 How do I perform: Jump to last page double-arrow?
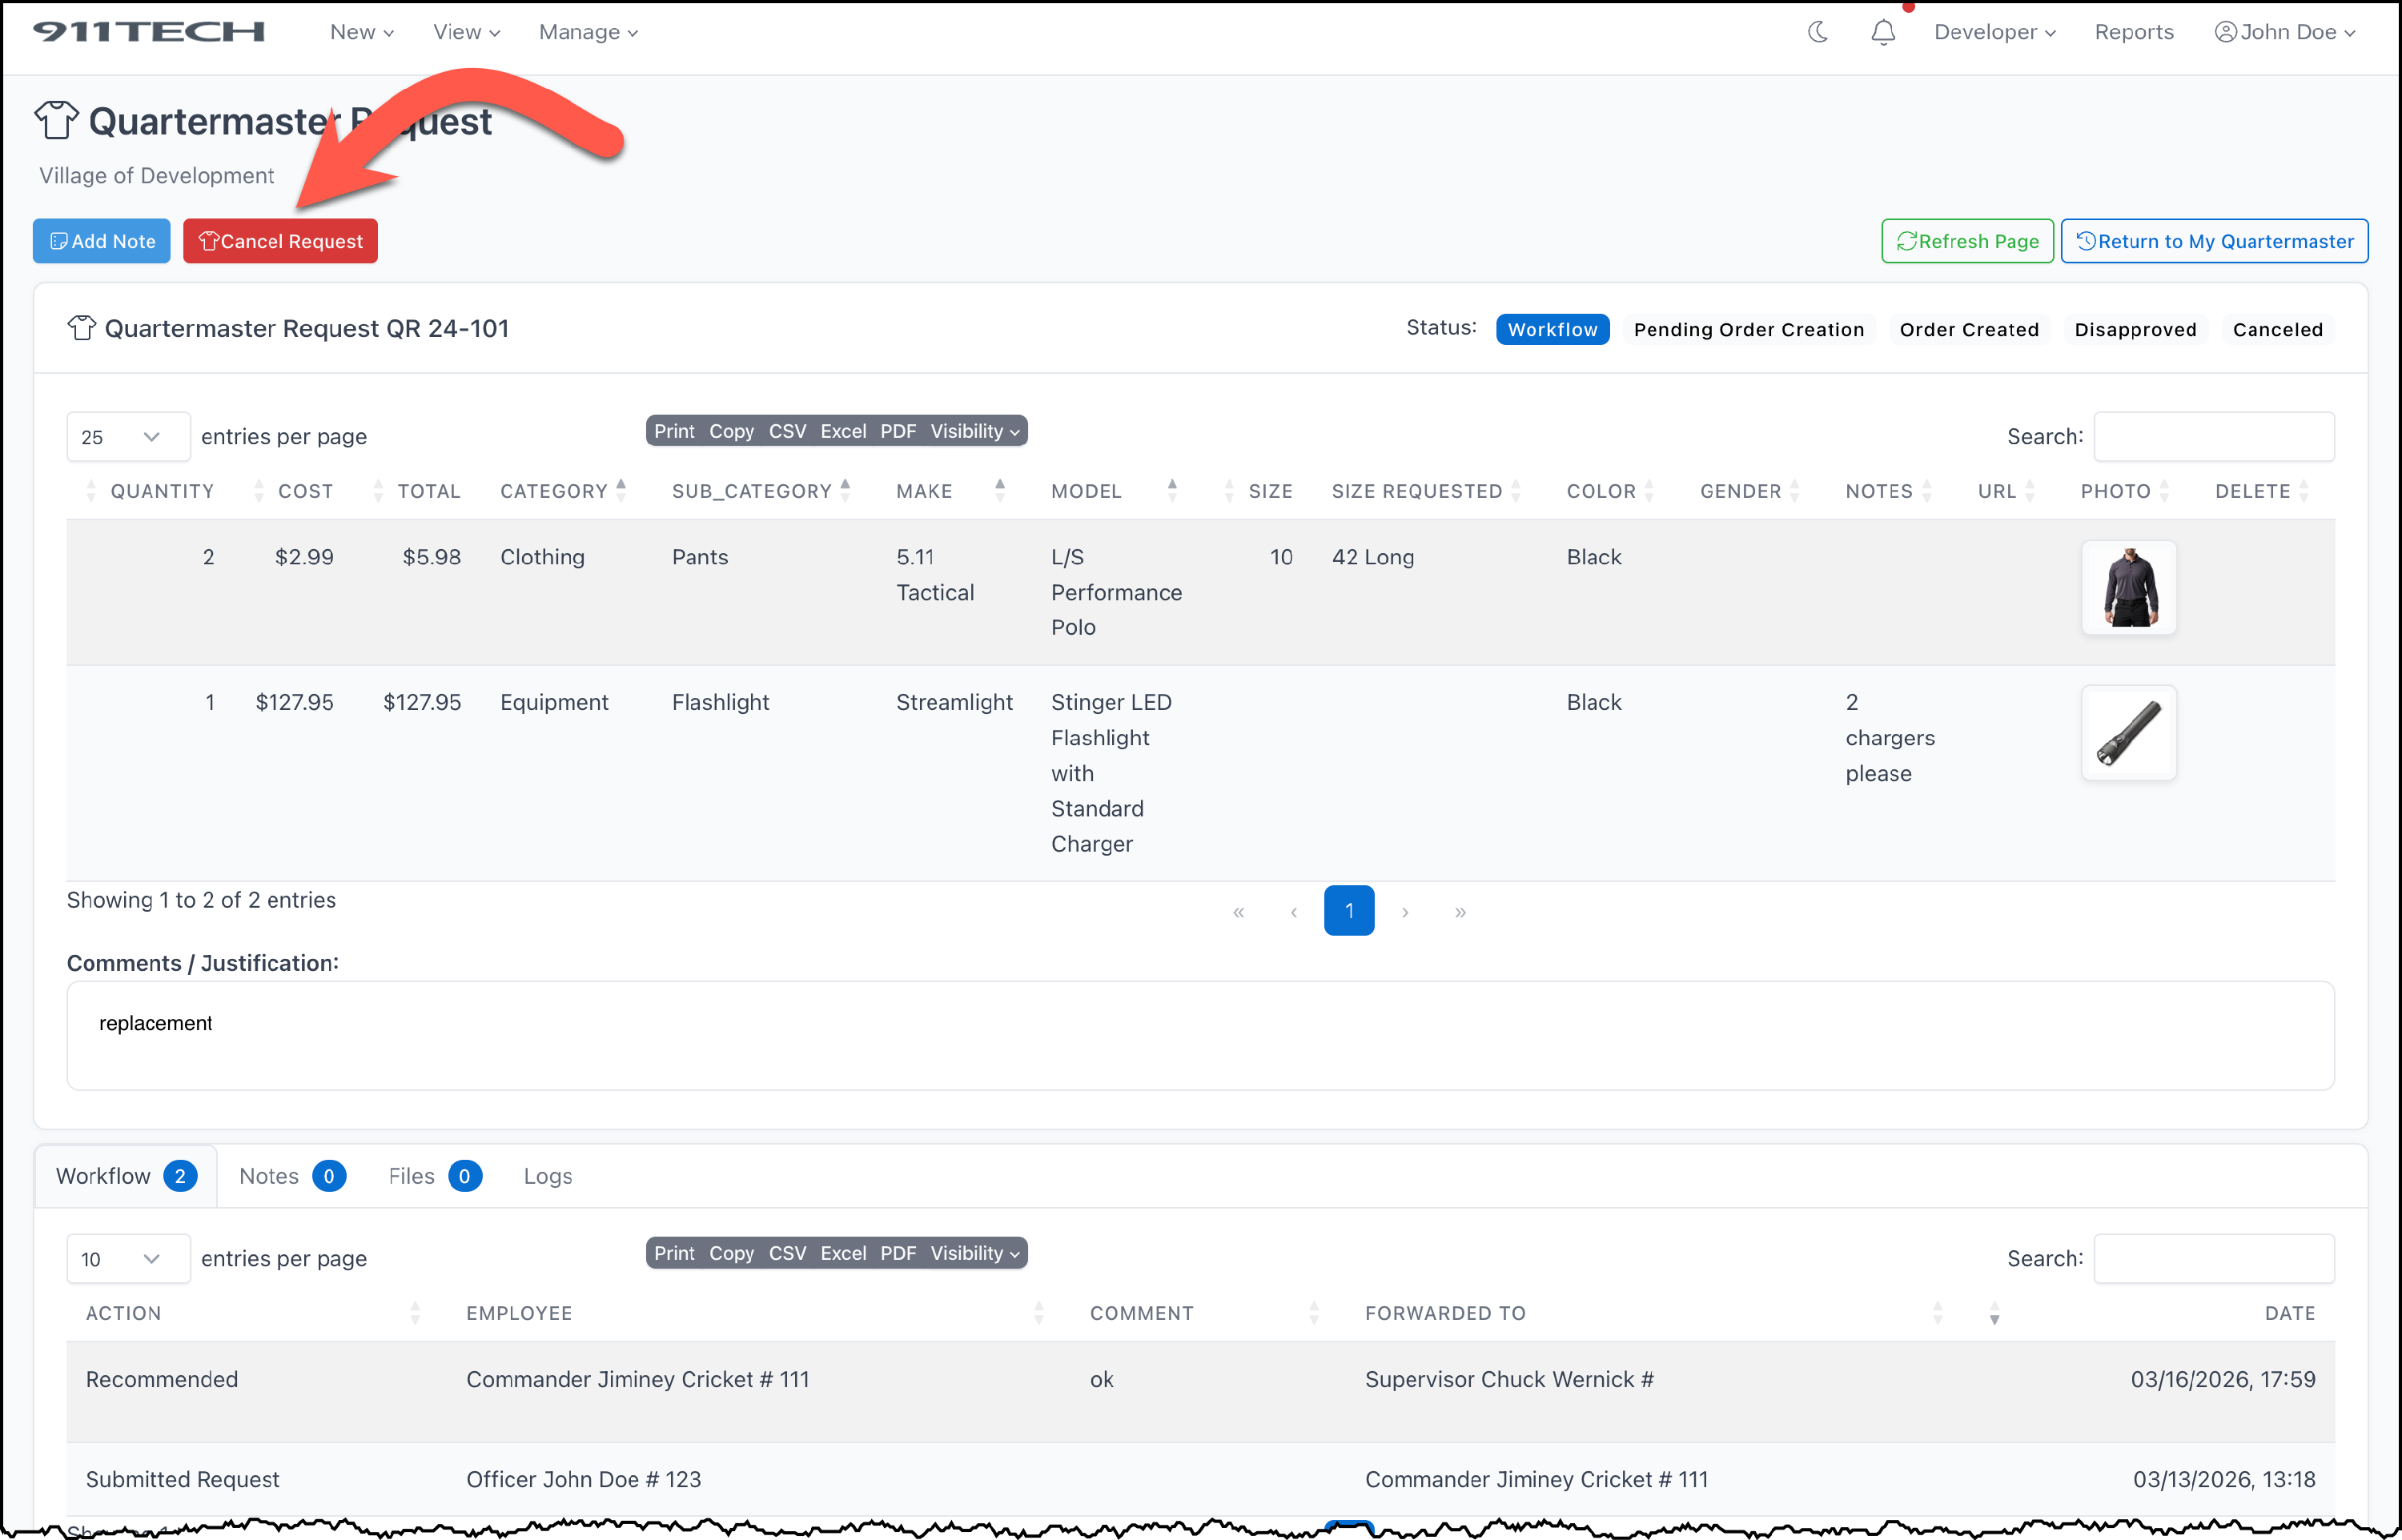pos(1460,911)
